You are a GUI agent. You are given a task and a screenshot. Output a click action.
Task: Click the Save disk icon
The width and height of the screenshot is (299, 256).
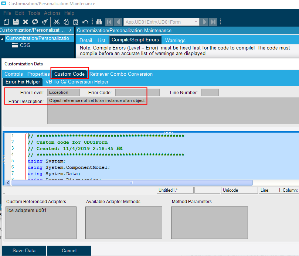[16, 22]
